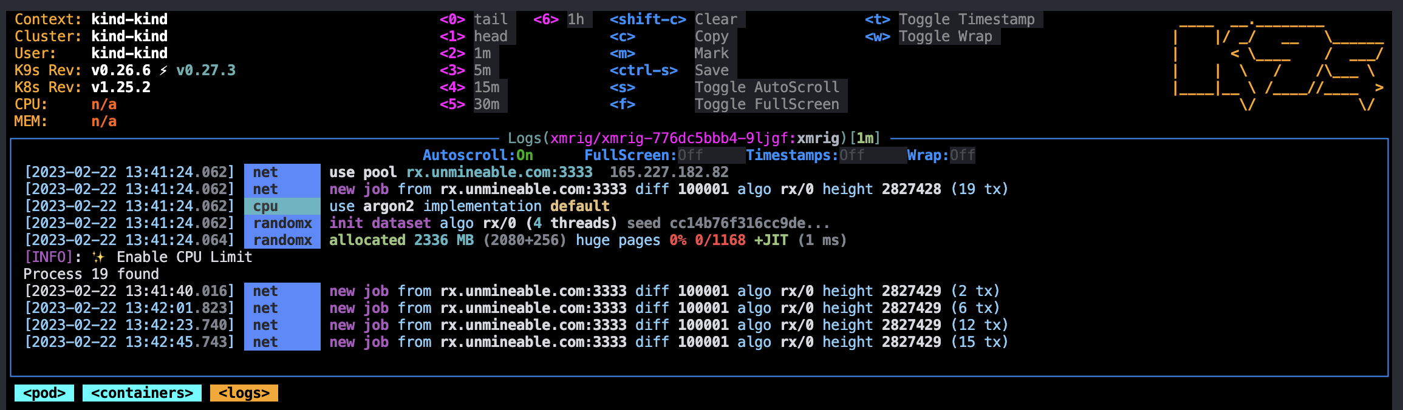
Task: Choose the 5m log time range
Action: click(482, 70)
